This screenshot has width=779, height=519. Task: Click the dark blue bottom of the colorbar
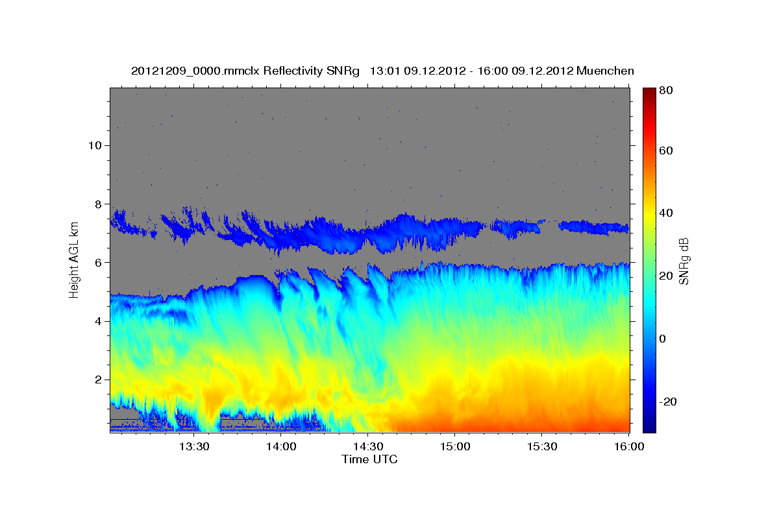(649, 428)
